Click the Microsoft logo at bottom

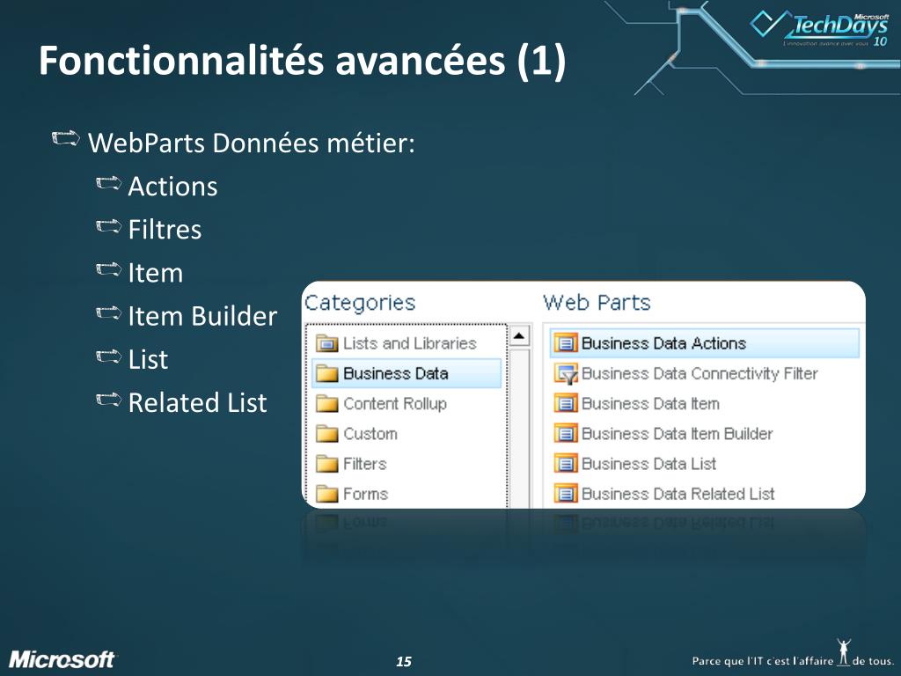click(x=62, y=659)
